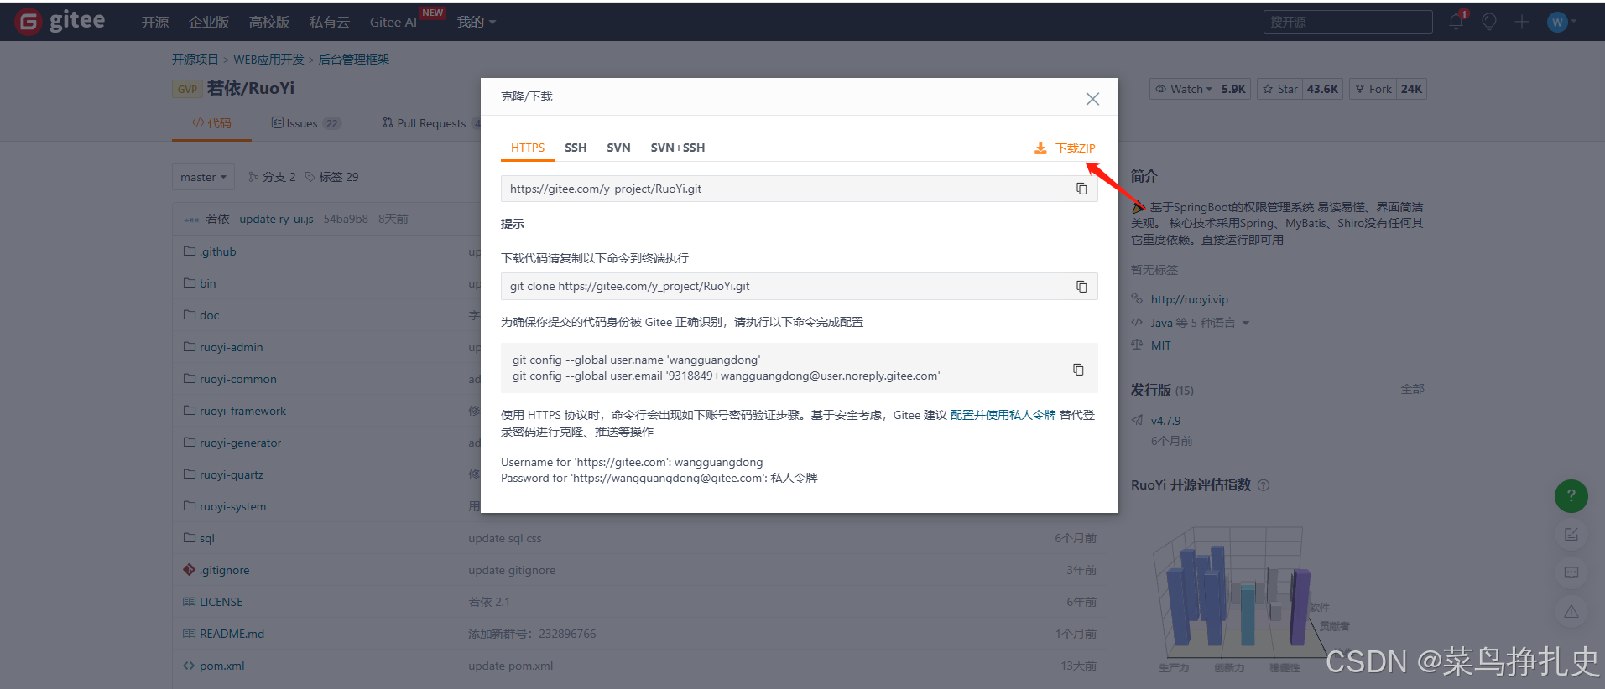
Task: Click the 24K fork count
Action: 1411,89
